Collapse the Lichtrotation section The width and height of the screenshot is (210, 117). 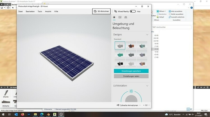pyautogui.click(x=147, y=86)
